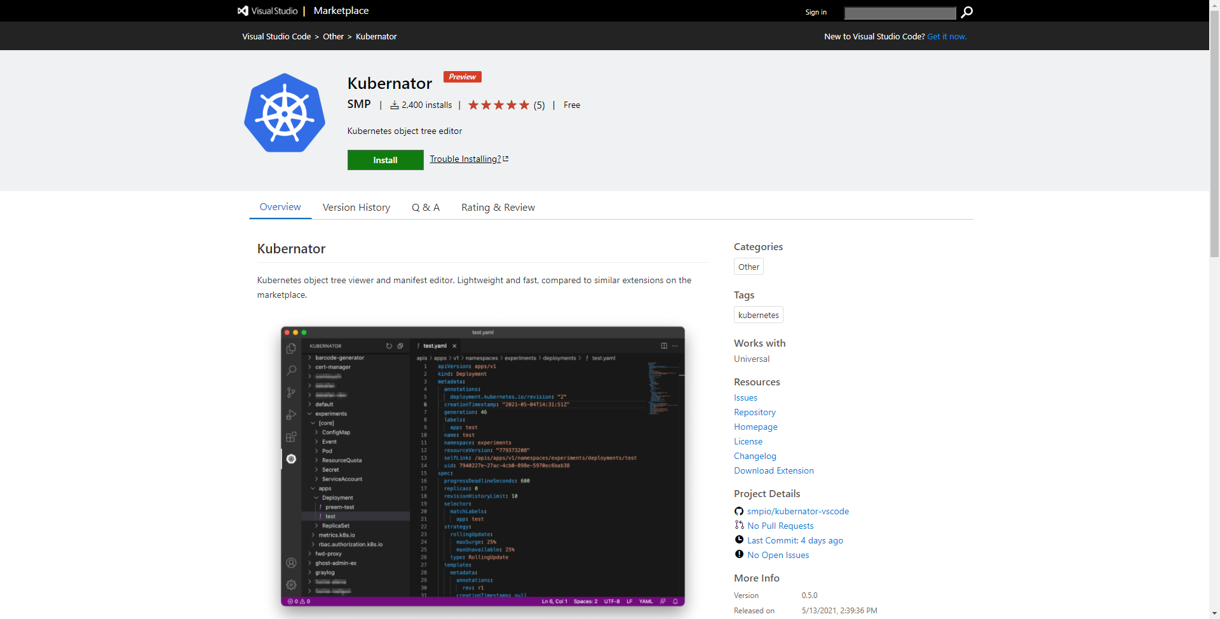Go to Visual Studio Code breadcrumb

coord(276,36)
